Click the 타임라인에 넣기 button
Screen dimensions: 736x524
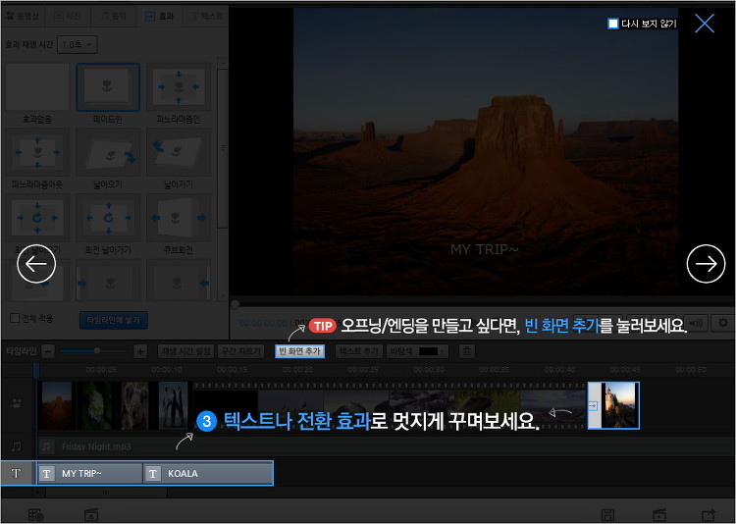coord(114,320)
